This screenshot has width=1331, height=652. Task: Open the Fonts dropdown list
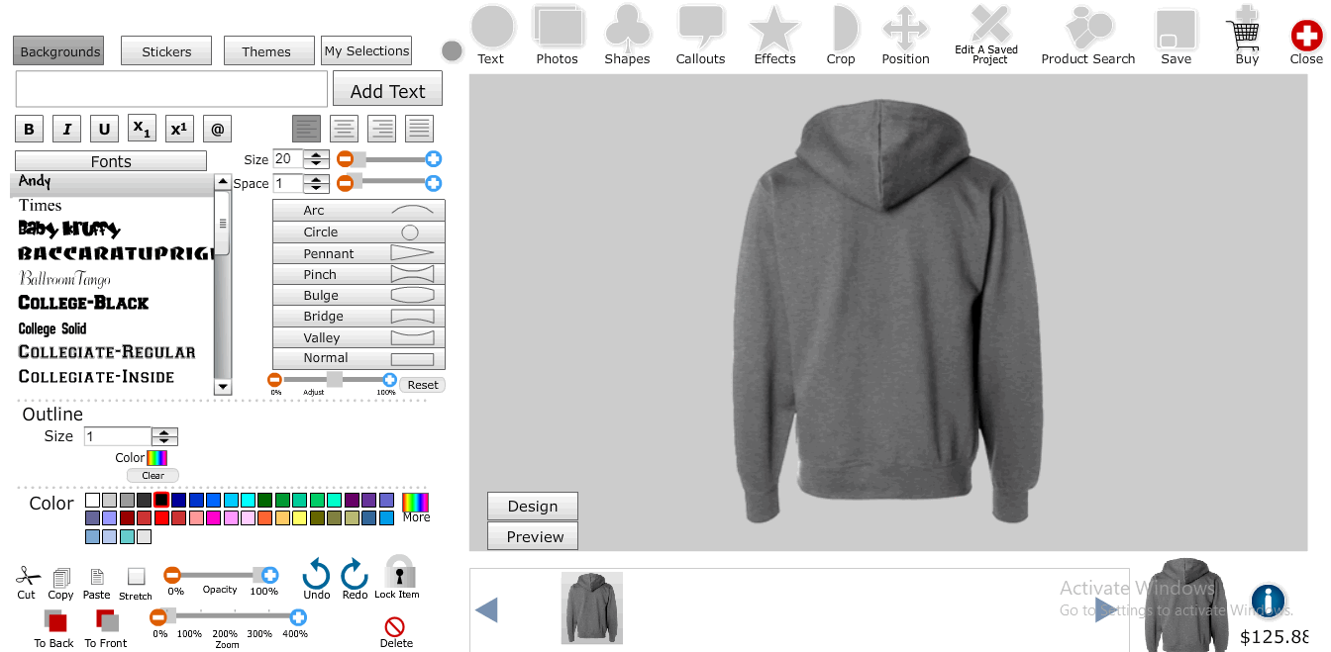coord(110,160)
